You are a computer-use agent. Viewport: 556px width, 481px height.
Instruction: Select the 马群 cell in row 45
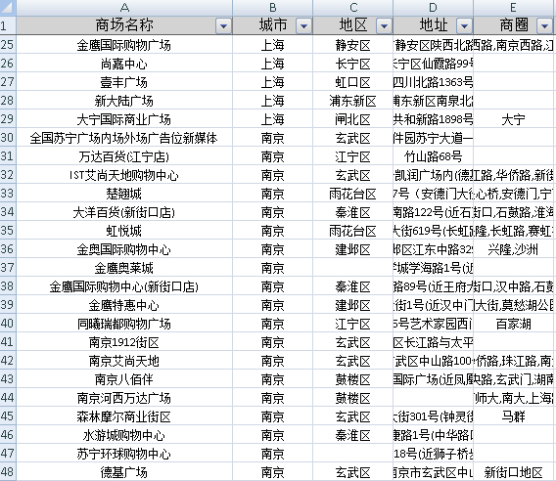[x=514, y=416]
